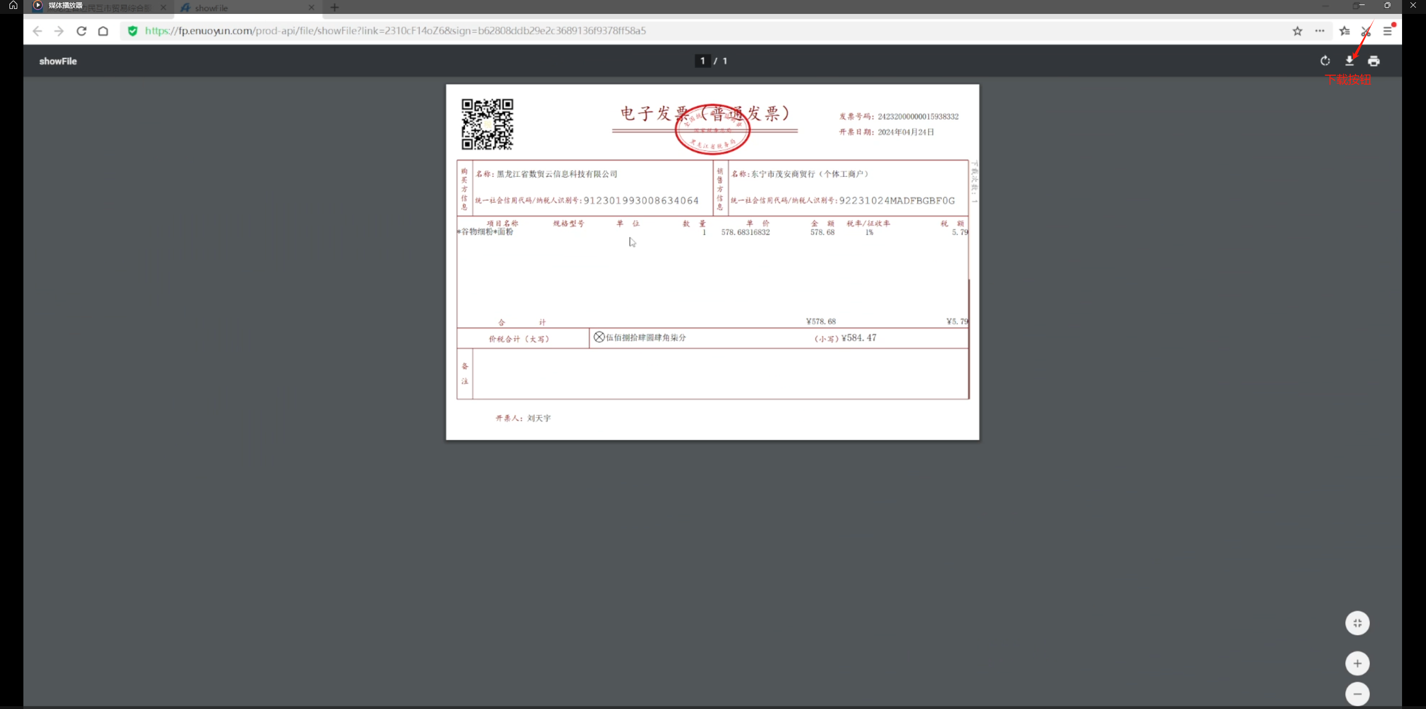Zoom in using the plus button
This screenshot has height=709, width=1426.
click(1357, 663)
